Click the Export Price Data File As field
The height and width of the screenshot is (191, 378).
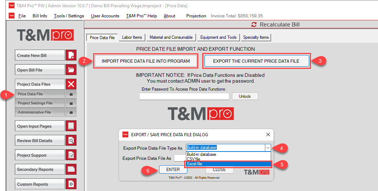[180, 158]
